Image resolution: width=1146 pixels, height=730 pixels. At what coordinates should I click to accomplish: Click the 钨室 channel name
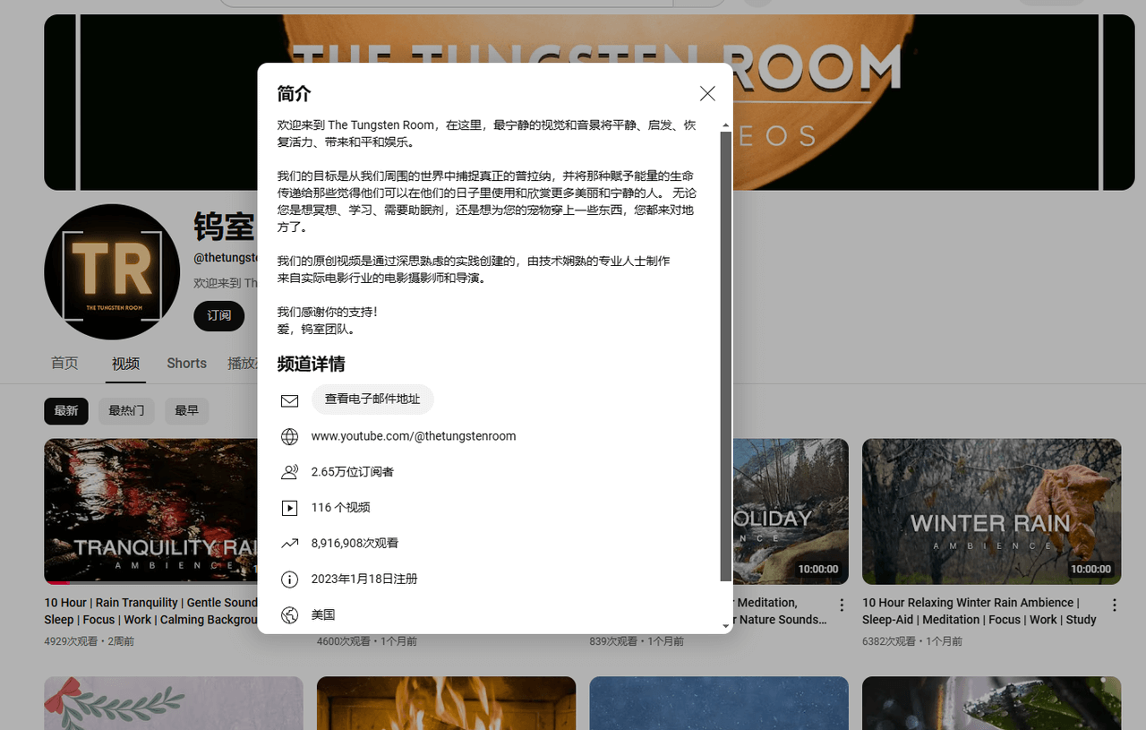click(225, 227)
